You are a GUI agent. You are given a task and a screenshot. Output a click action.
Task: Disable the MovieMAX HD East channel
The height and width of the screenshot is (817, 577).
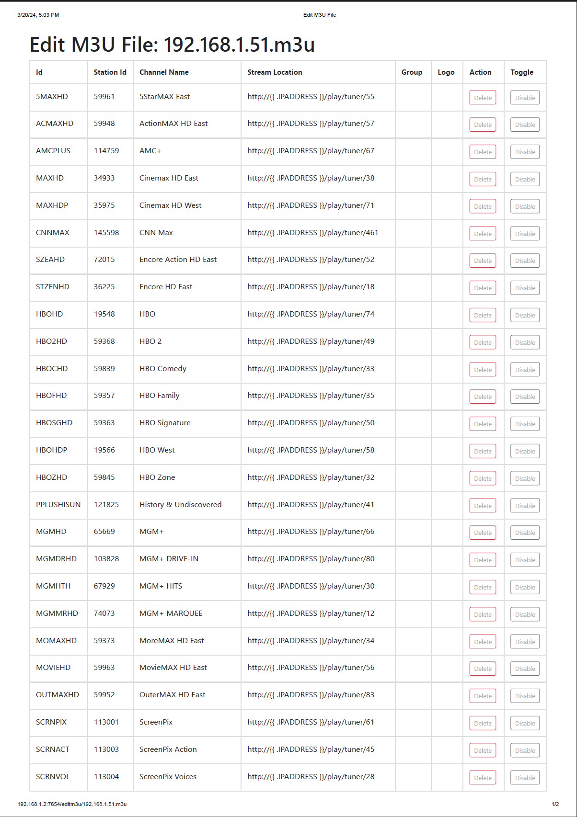525,669
